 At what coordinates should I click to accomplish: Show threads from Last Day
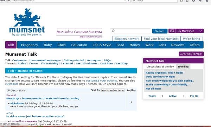(x=122, y=64)
